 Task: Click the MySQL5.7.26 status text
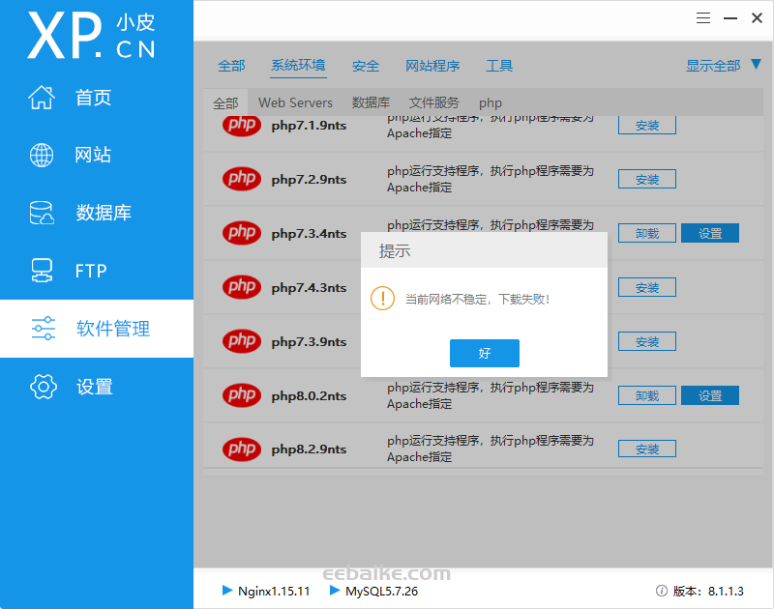(381, 591)
